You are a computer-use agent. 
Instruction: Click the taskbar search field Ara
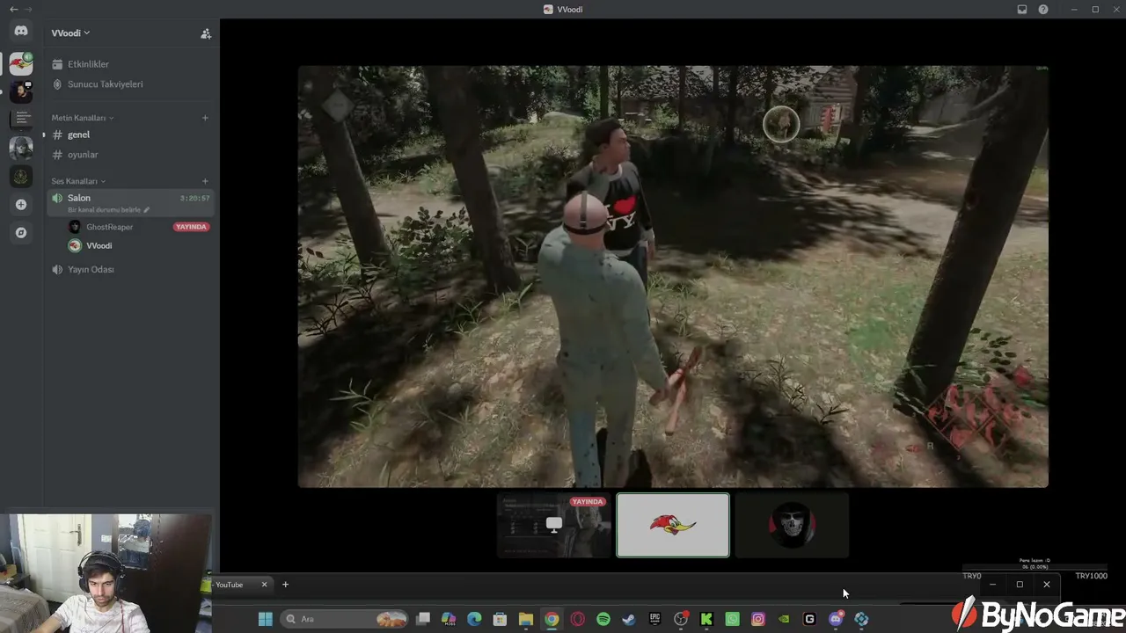(345, 619)
